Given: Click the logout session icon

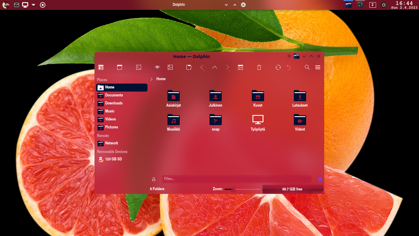Looking at the screenshot, I should pyautogui.click(x=384, y=5).
